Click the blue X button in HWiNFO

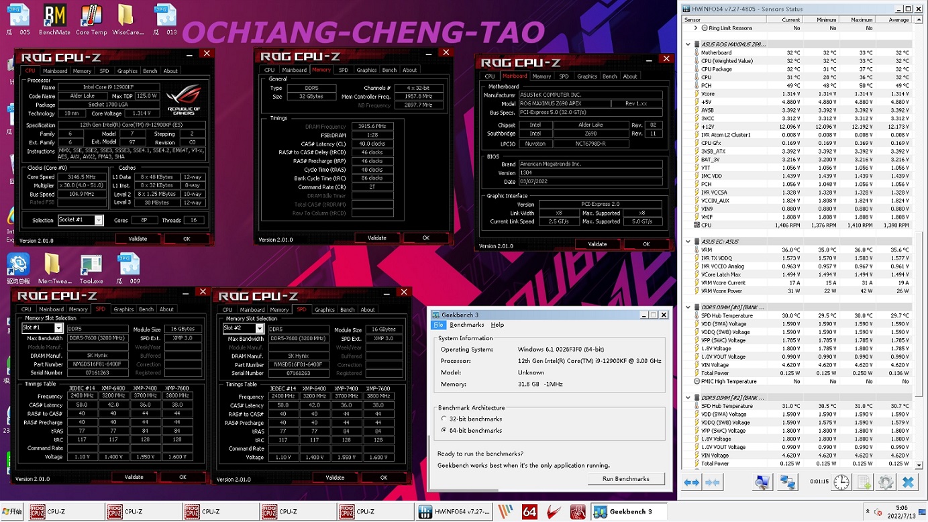[x=908, y=482]
